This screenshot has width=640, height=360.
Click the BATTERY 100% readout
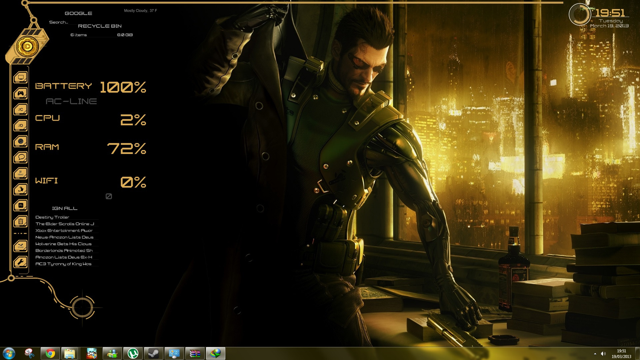click(91, 87)
